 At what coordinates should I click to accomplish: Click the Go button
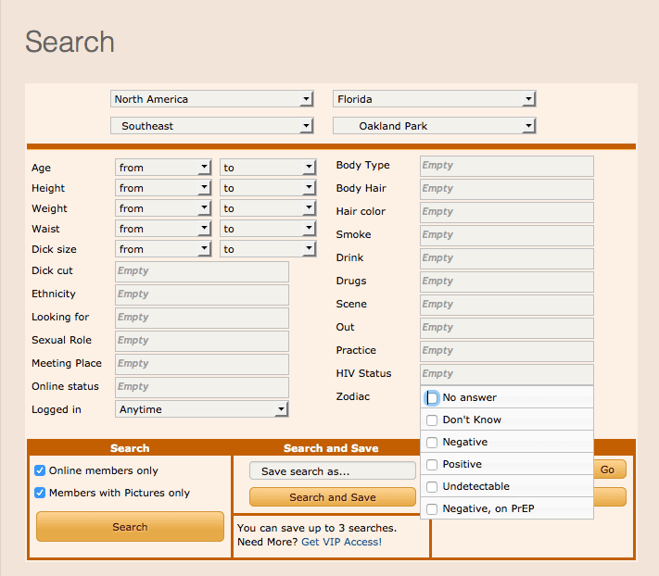(x=607, y=470)
